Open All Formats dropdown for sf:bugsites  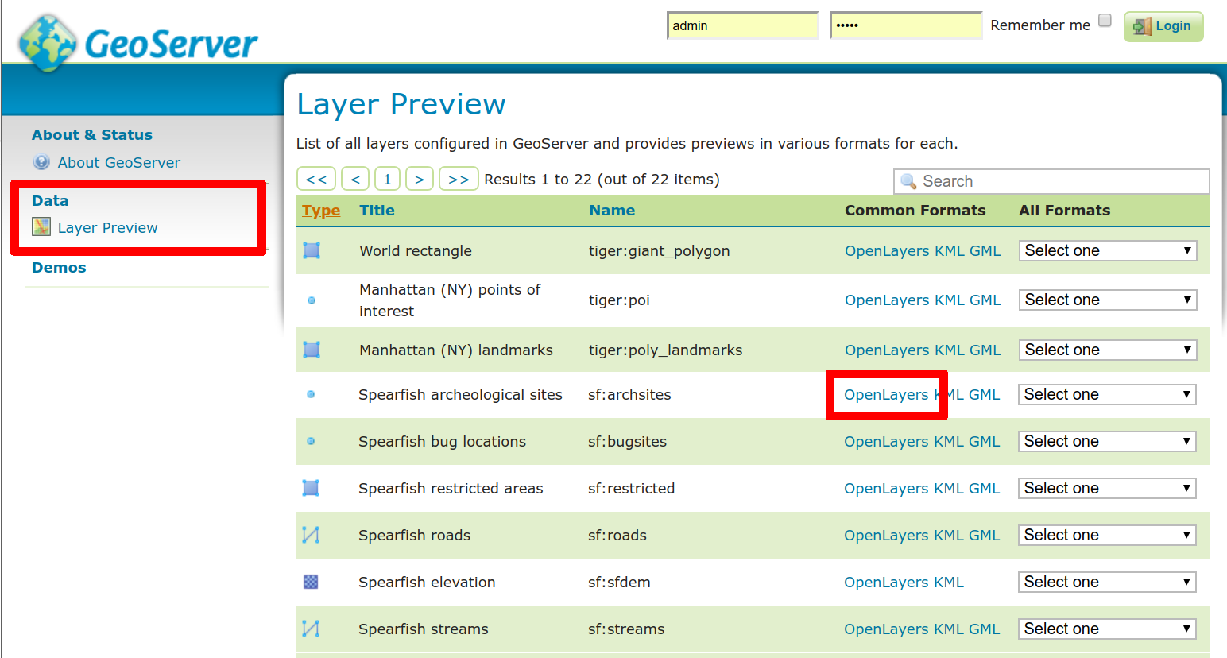coord(1107,441)
